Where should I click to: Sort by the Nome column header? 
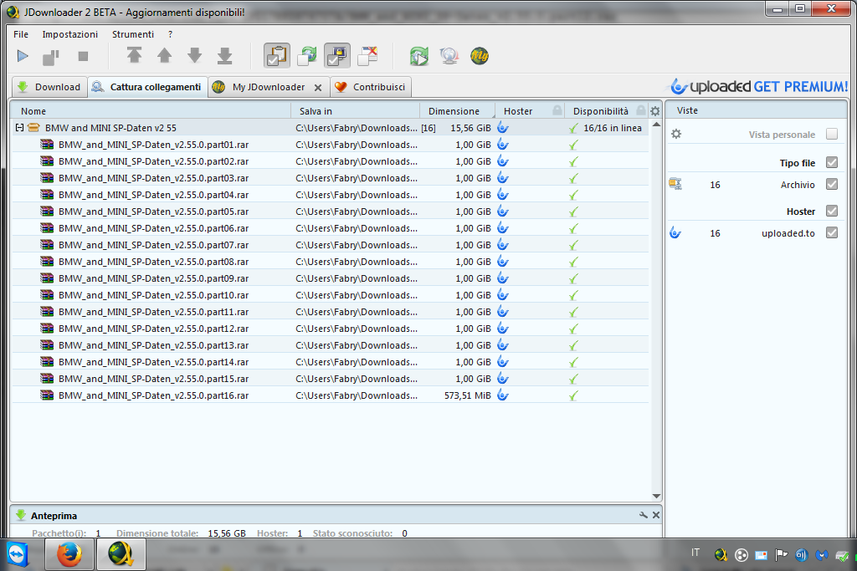coord(151,111)
